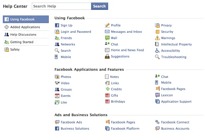Click the warning triangle icon next to Warnings
Viewport: 205px width, 140px height.
pos(157,38)
